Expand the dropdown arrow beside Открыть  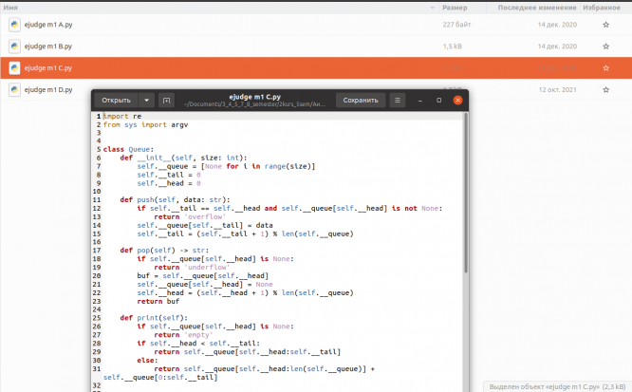tap(146, 100)
